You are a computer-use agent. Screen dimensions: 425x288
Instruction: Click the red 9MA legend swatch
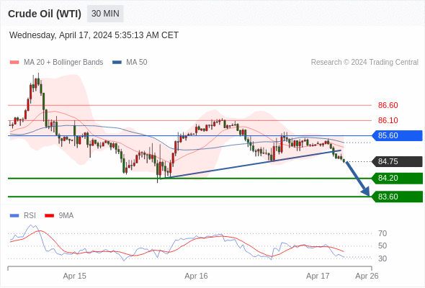[x=49, y=216]
